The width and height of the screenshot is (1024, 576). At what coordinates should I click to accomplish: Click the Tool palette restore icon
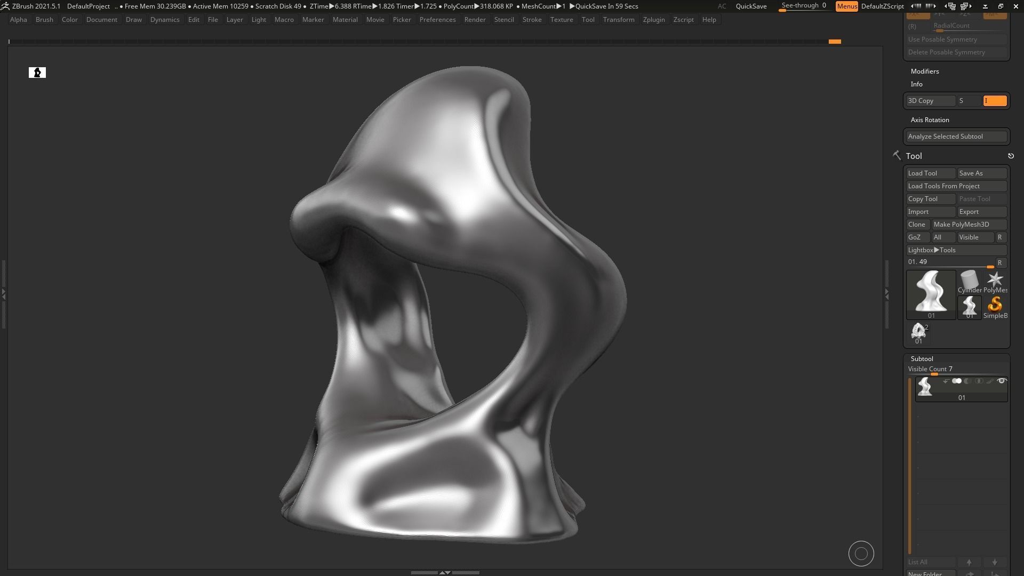(1011, 156)
